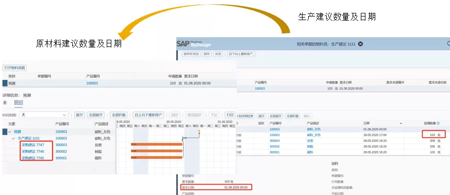Open product 300003 link in left tree
This screenshot has width=450, height=195.
(61, 145)
